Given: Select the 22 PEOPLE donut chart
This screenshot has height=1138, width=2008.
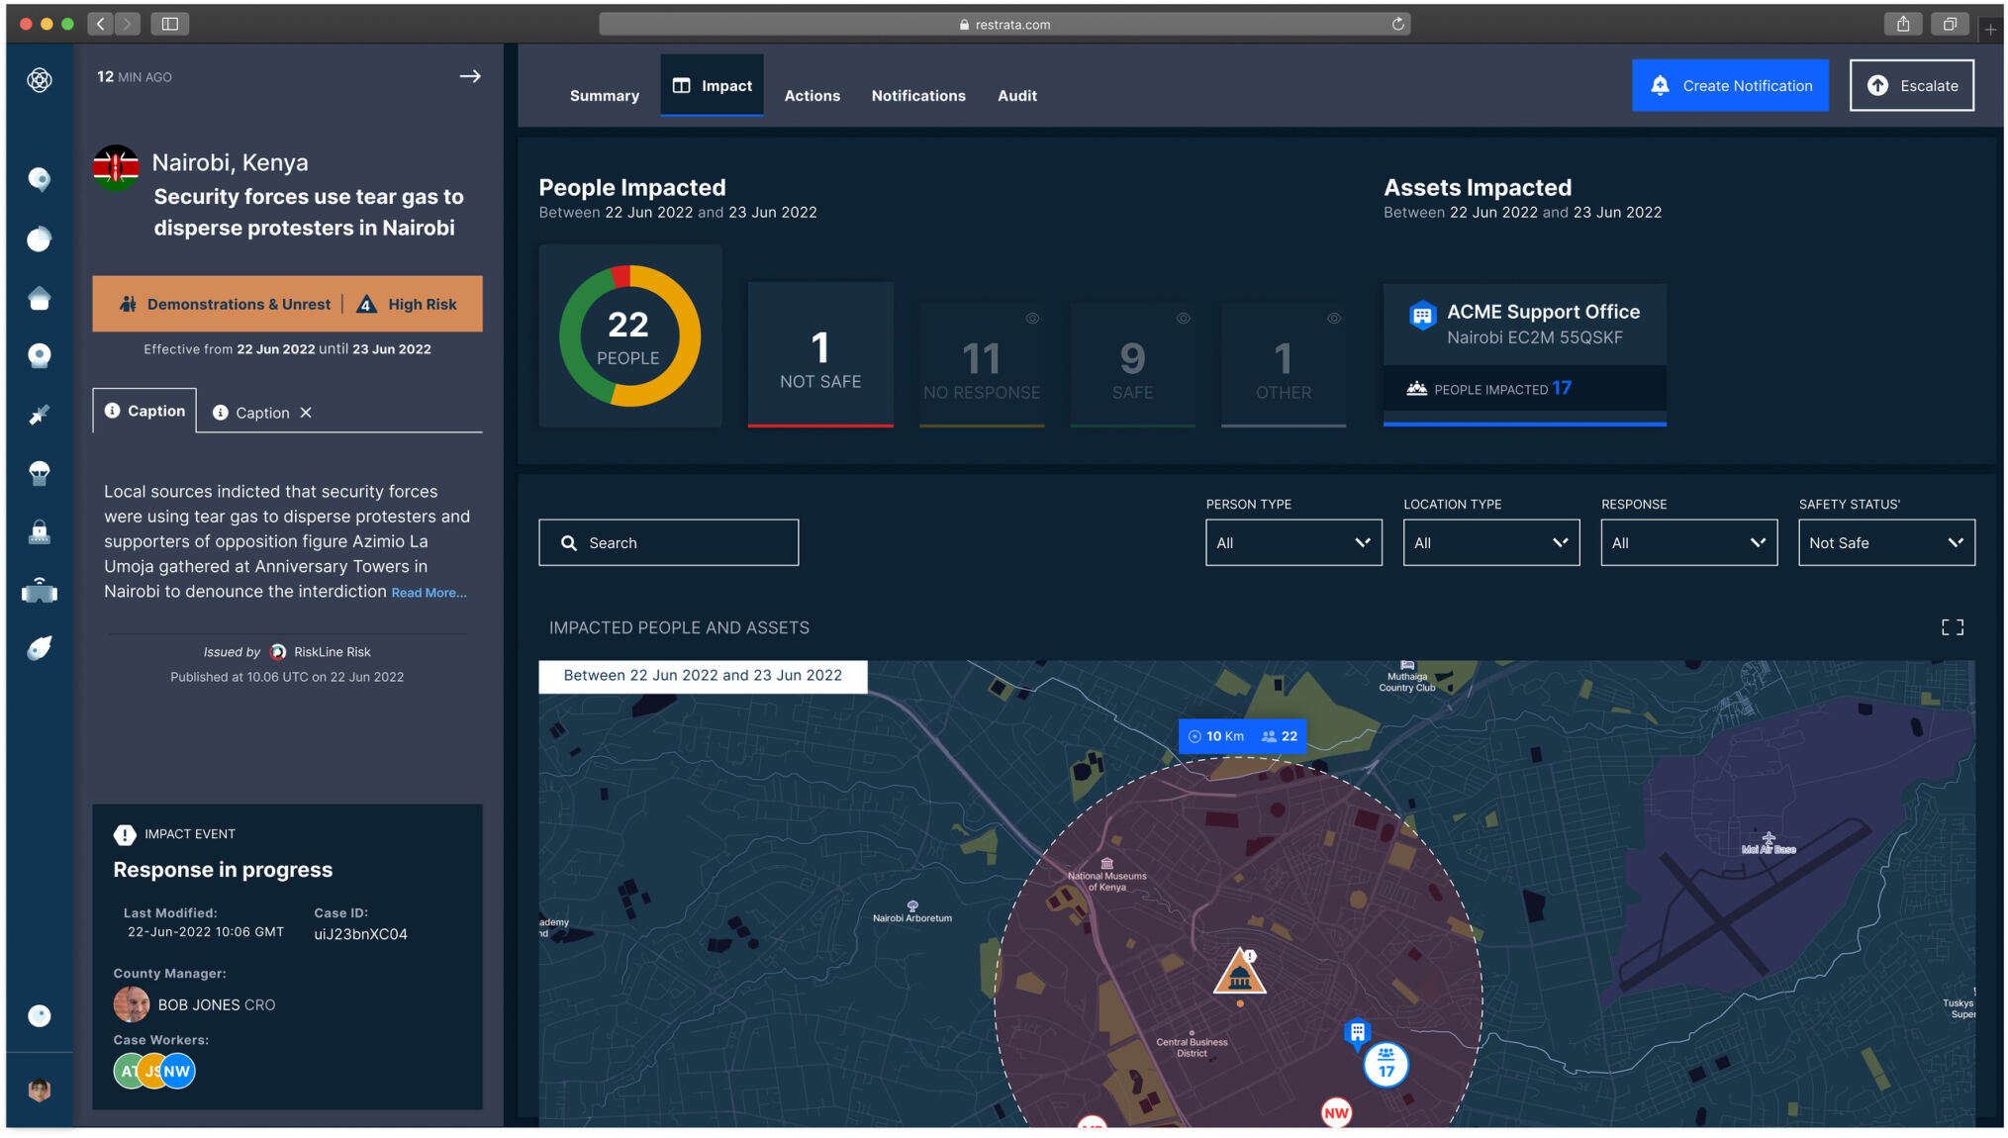Looking at the screenshot, I should 628,335.
